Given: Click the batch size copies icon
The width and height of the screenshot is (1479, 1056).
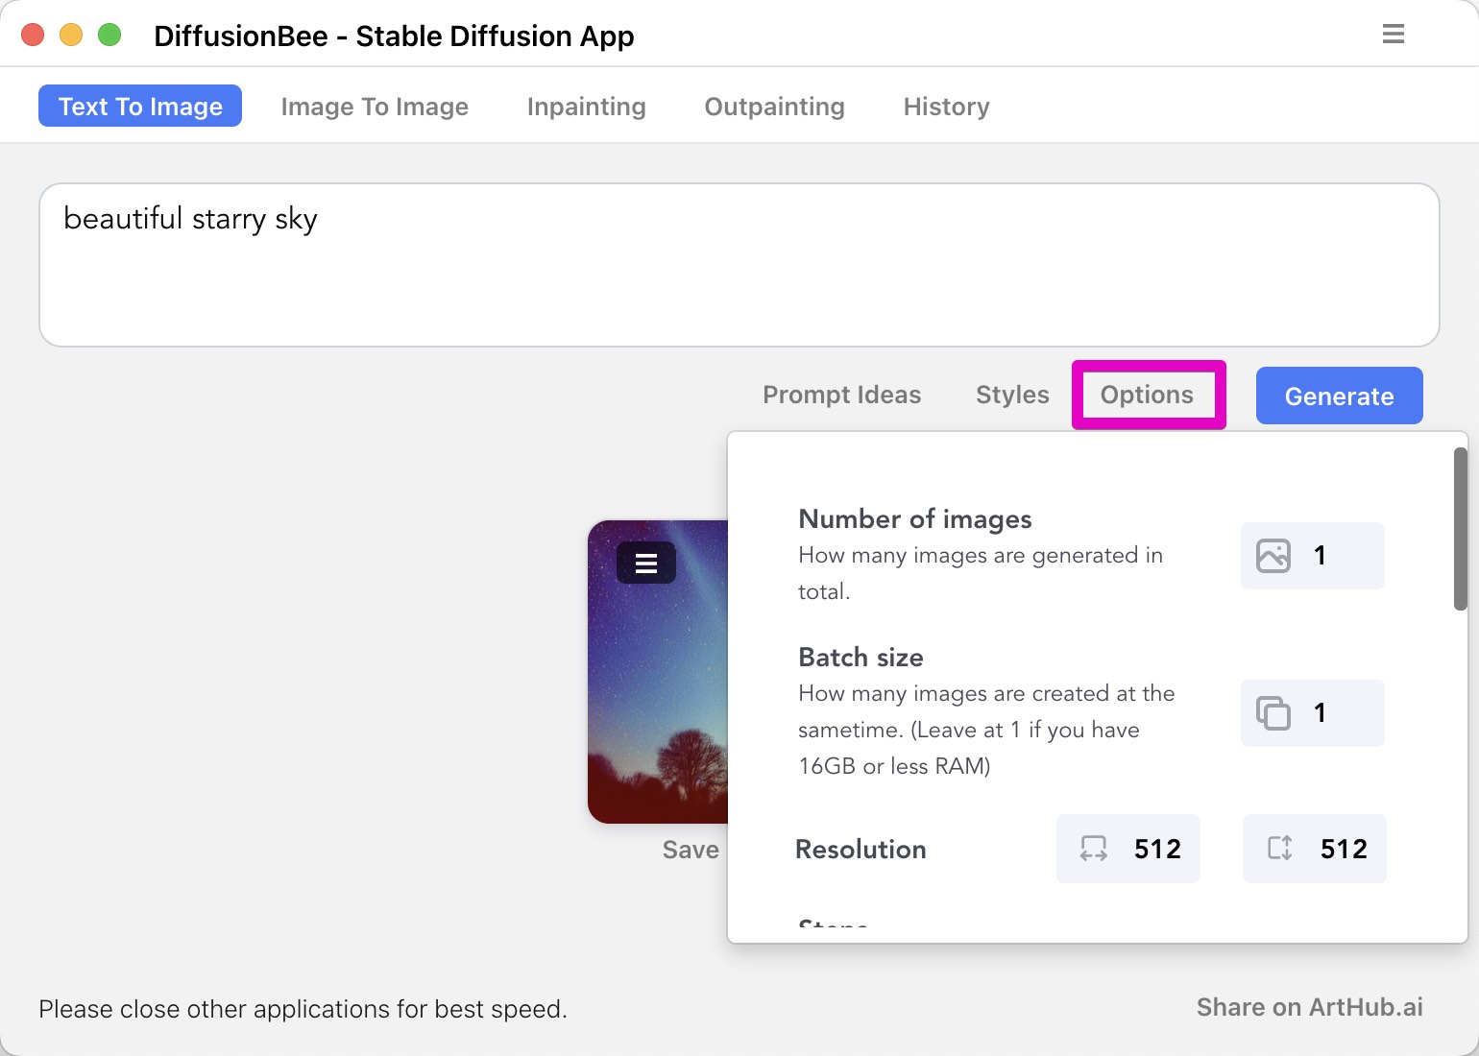Looking at the screenshot, I should (1273, 713).
